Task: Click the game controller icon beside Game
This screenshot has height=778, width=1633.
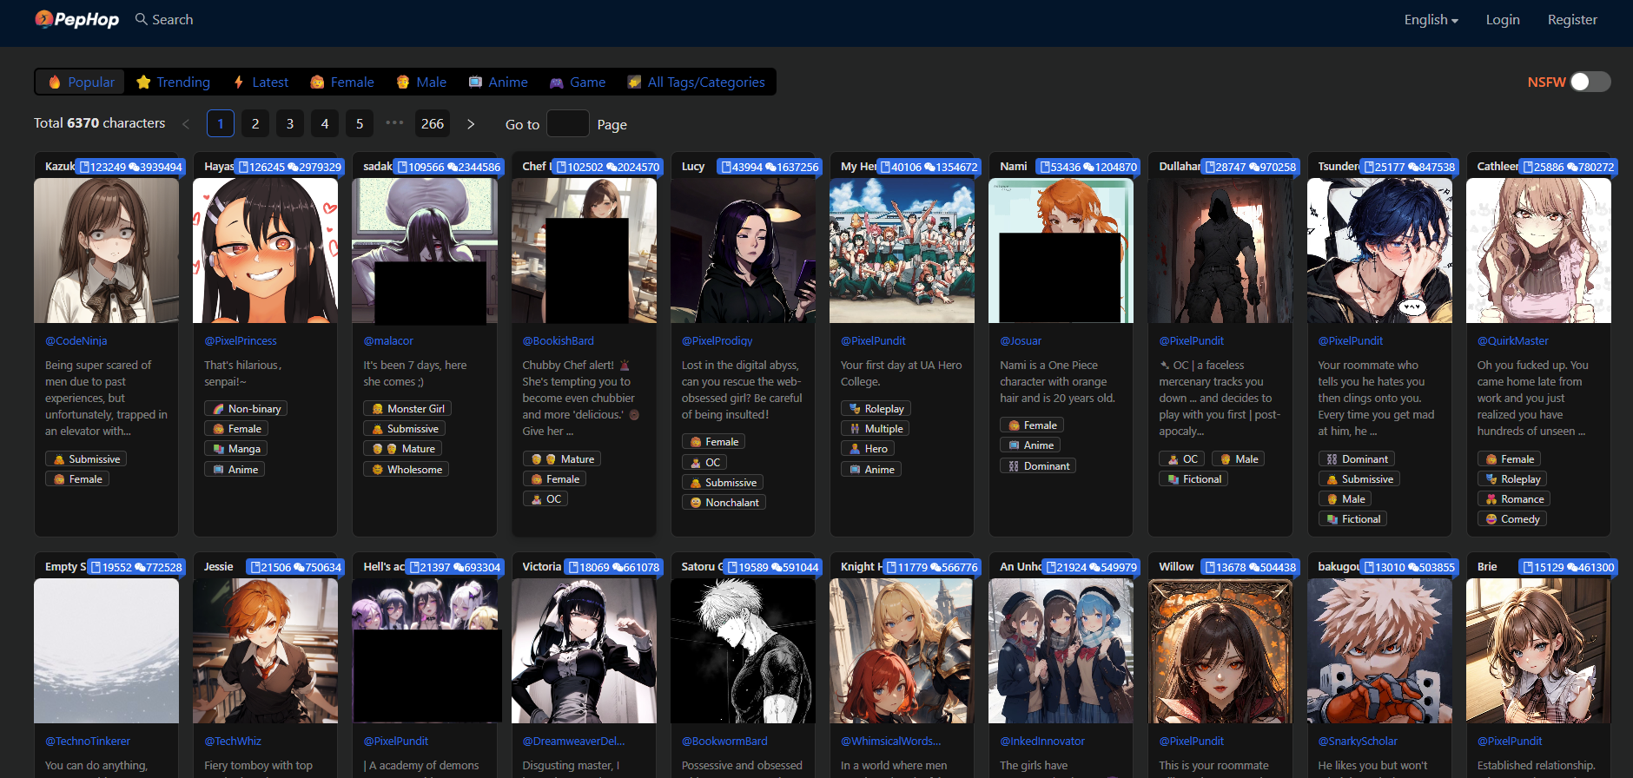Action: click(x=557, y=82)
